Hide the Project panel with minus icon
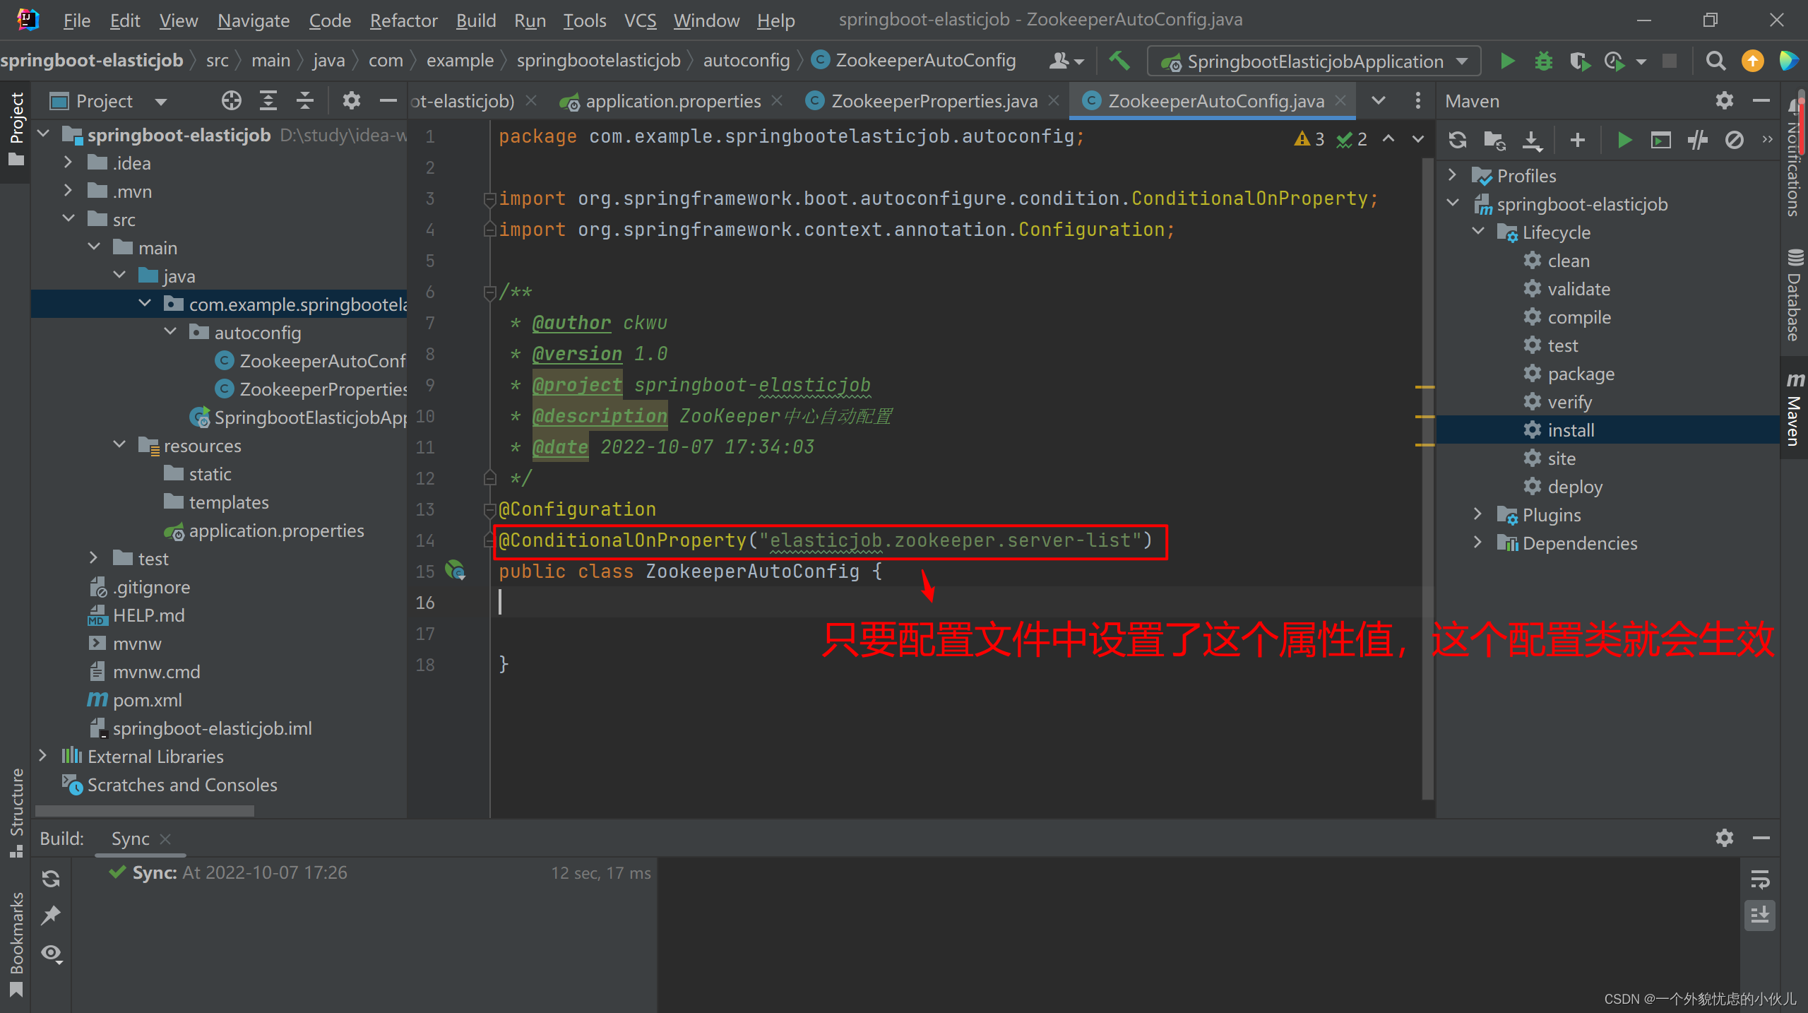The height and width of the screenshot is (1013, 1808). click(388, 101)
